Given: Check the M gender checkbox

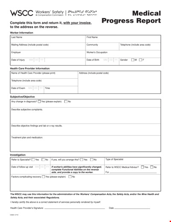Looking at the screenshot, I should [133, 60].
